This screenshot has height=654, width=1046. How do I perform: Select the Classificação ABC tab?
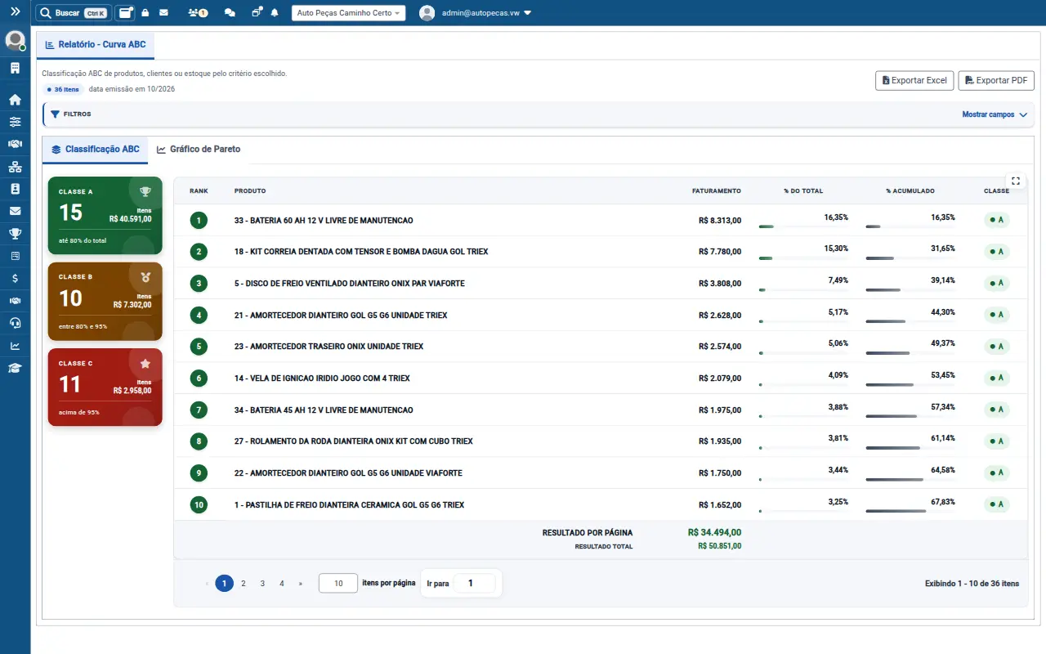pos(96,150)
